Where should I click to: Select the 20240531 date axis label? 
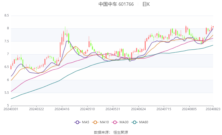(x=113, y=109)
